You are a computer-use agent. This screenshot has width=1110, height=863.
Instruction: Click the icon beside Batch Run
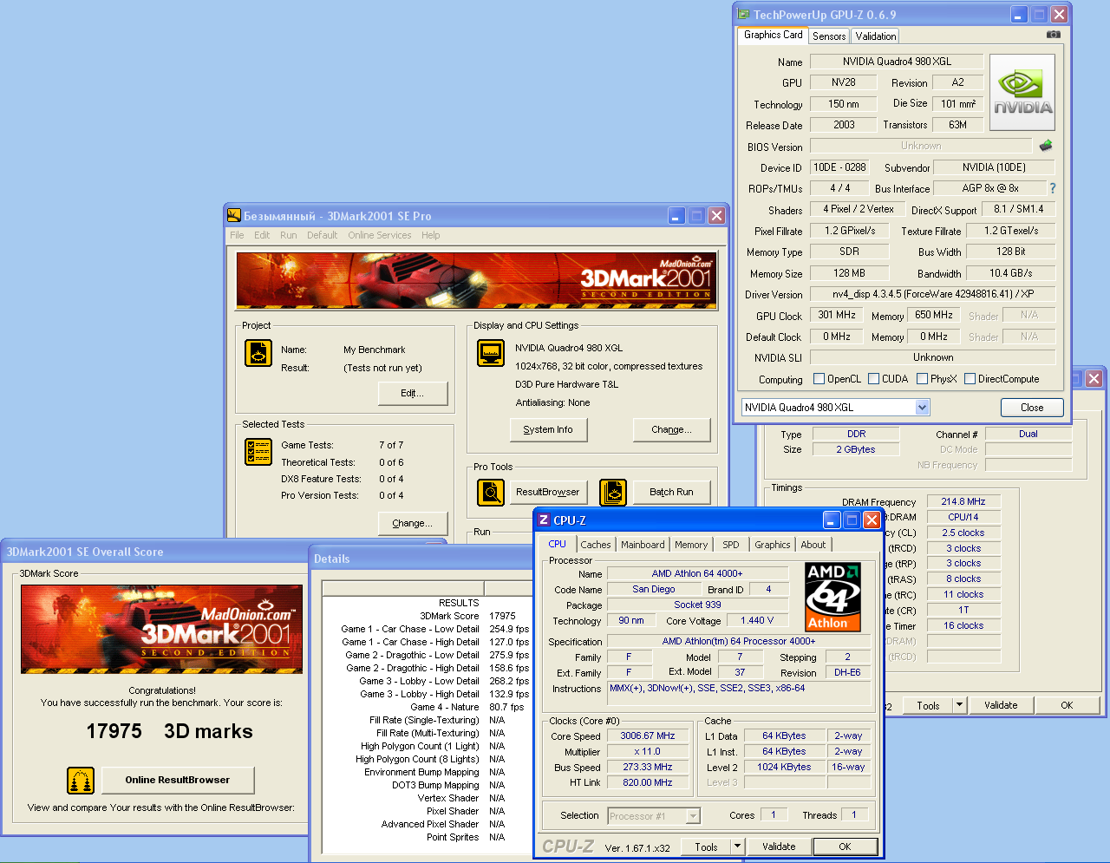(613, 492)
